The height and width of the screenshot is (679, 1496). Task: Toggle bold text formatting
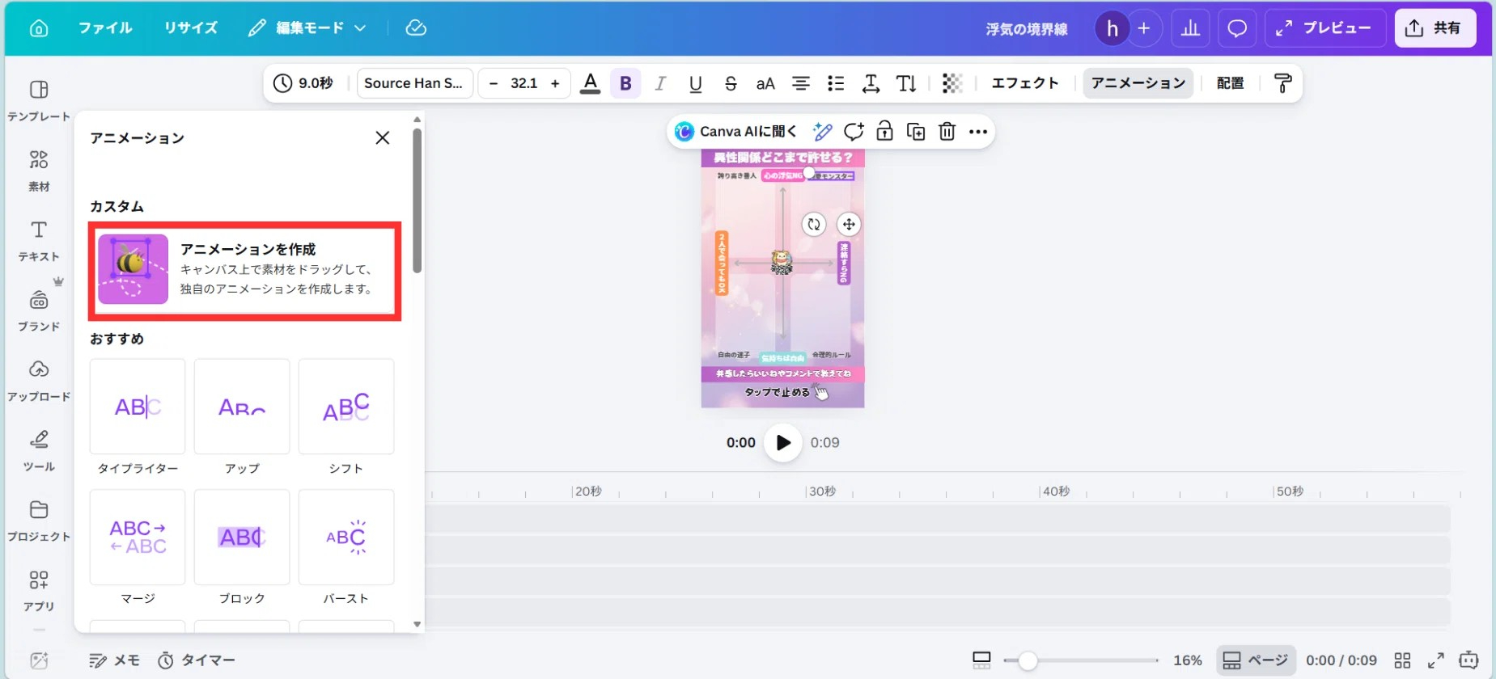pos(625,83)
